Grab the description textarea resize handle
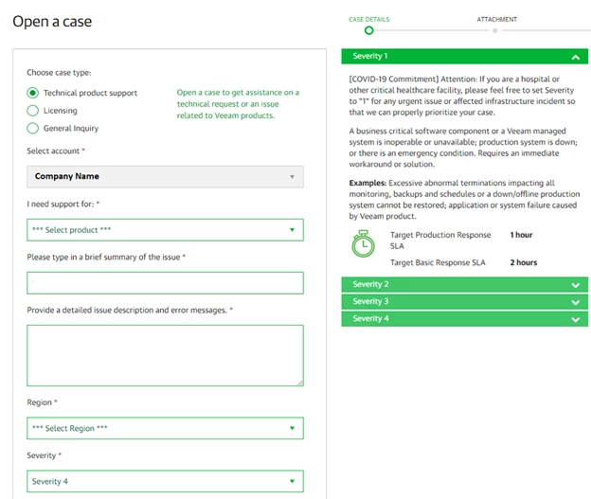This screenshot has width=591, height=499. [x=300, y=383]
